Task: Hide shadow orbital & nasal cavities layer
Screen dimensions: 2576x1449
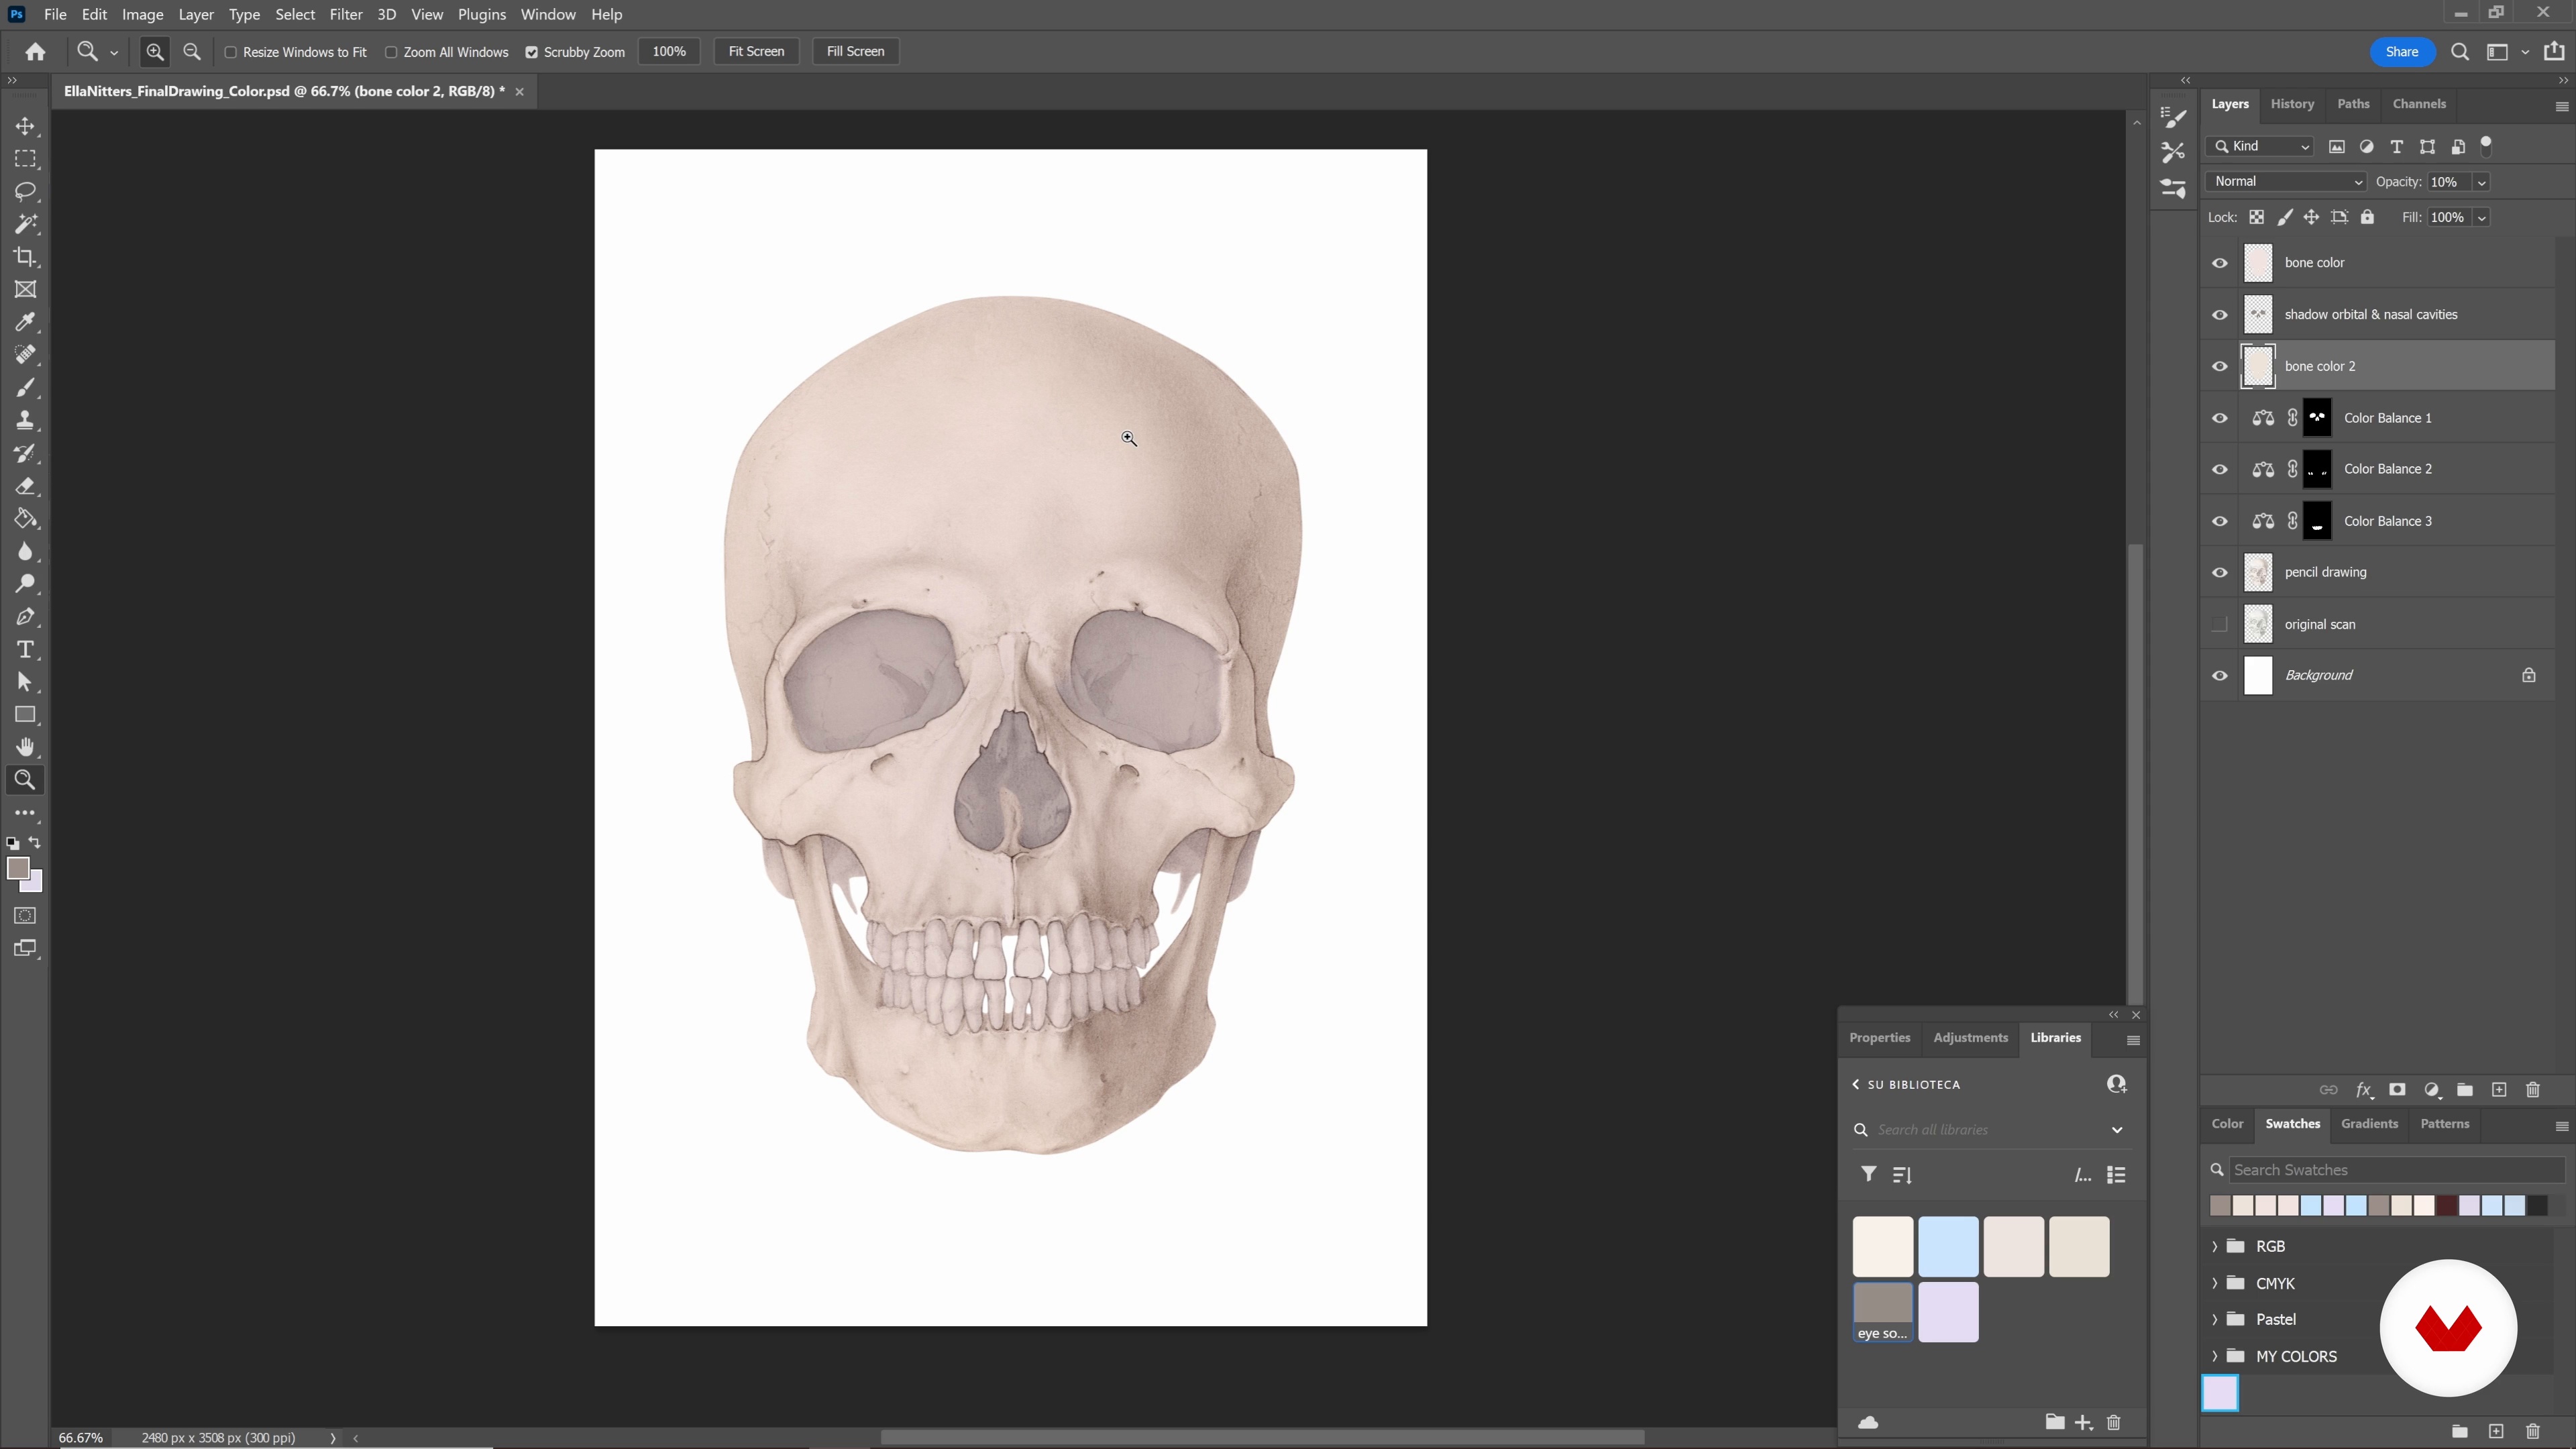Action: point(2220,315)
